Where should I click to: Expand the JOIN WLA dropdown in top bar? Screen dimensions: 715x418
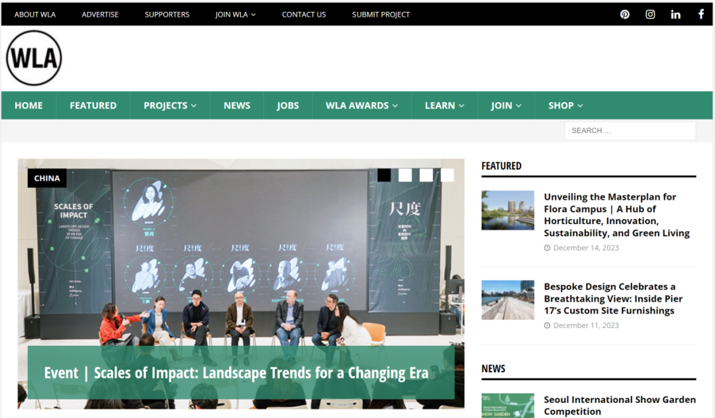tap(235, 15)
